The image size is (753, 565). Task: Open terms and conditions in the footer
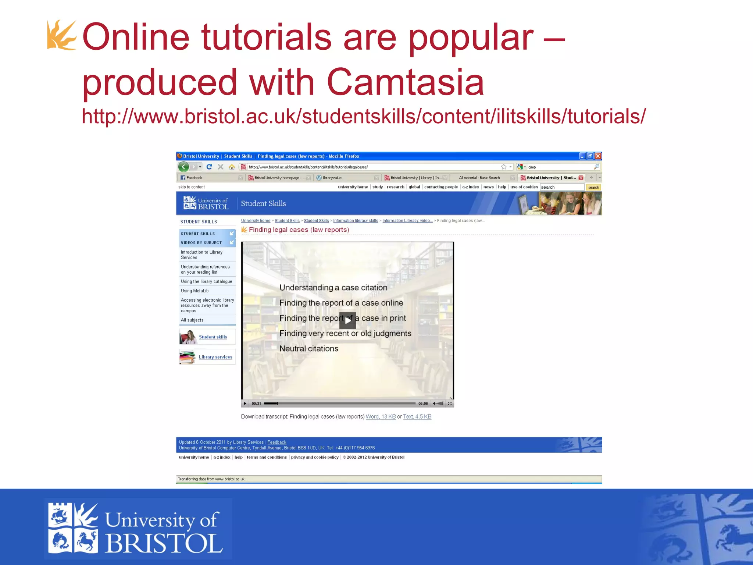tap(267, 457)
